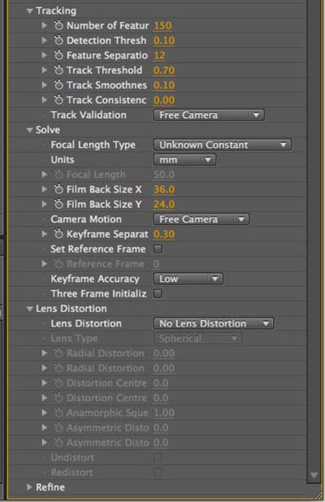
Task: Expand the Refine section
Action: 29,487
